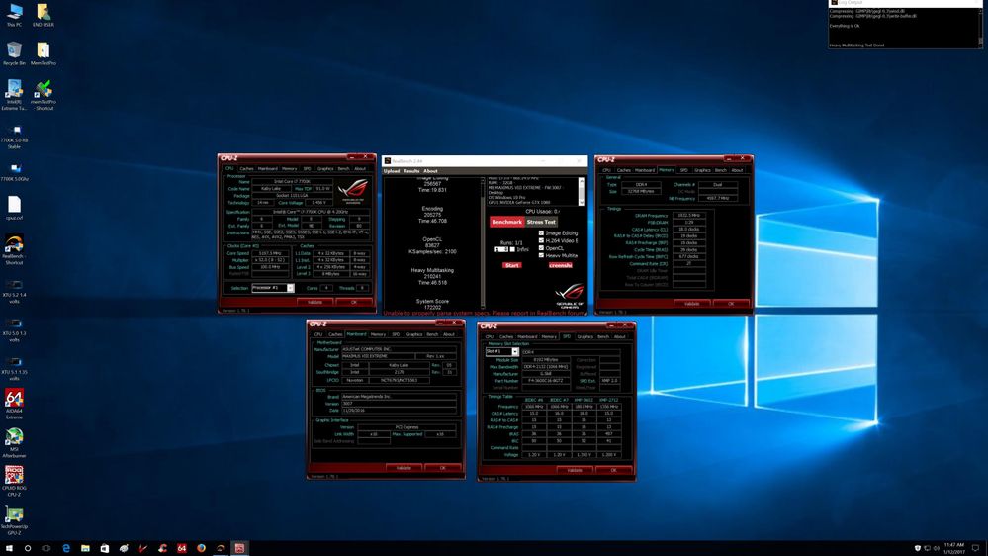Viewport: 988px width, 556px height.
Task: Open the action center notification icon
Action: [976, 548]
